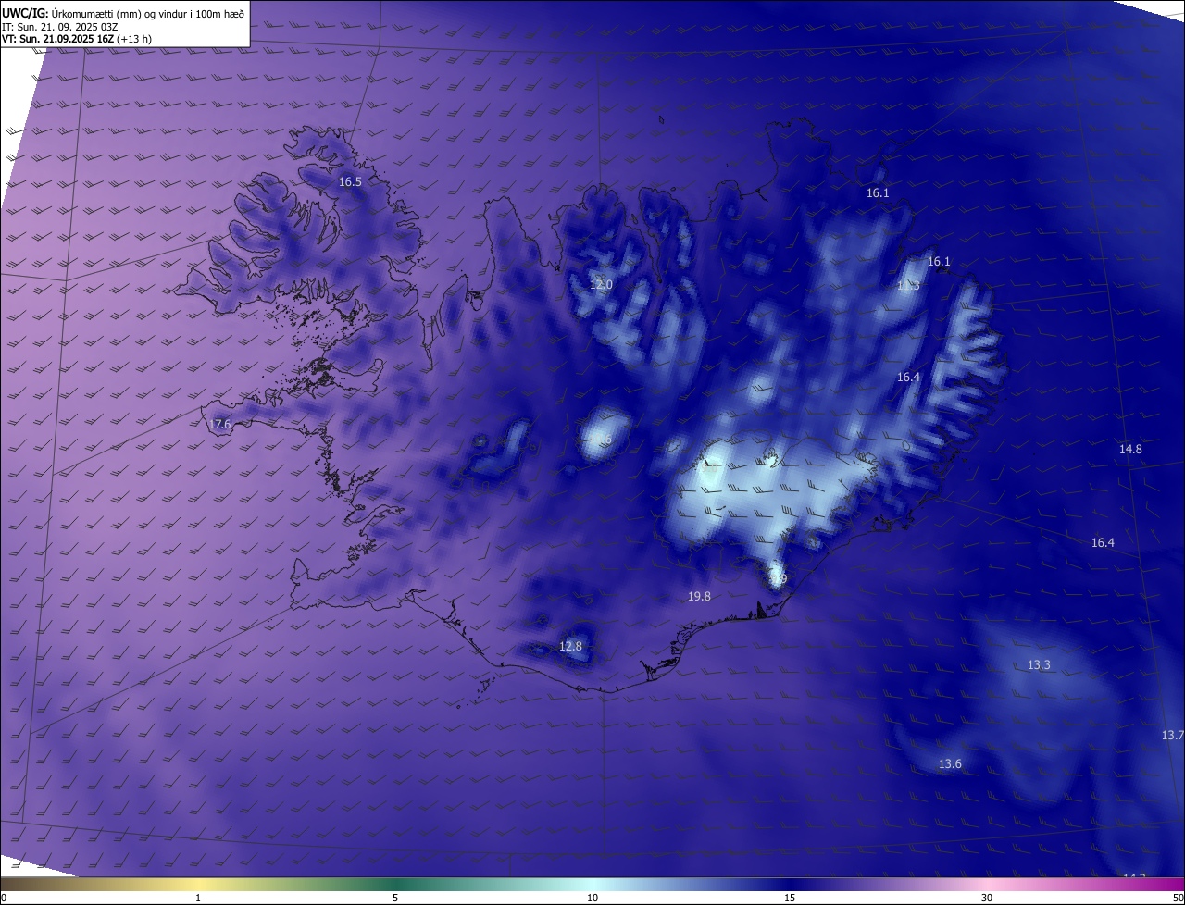The image size is (1185, 905).
Task: Click the 16.4 value directly below 14.8
Action: coord(1103,543)
